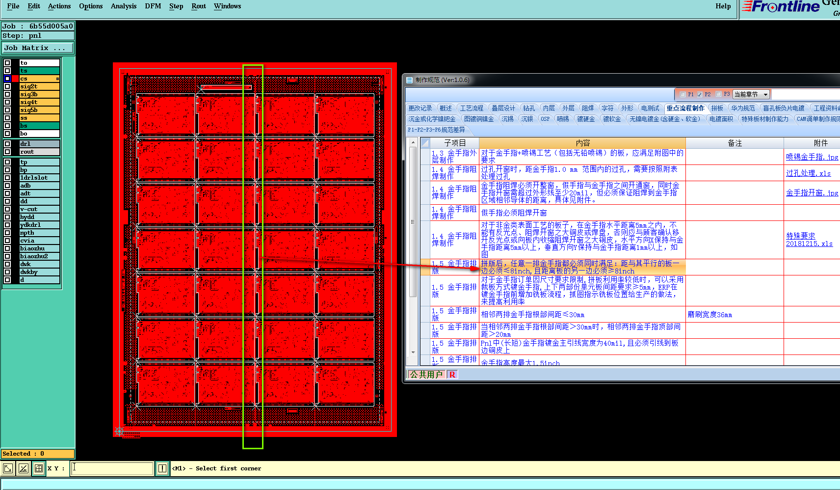Screen dimensions: 840x490
Task: Click the red R button
Action: 452,375
